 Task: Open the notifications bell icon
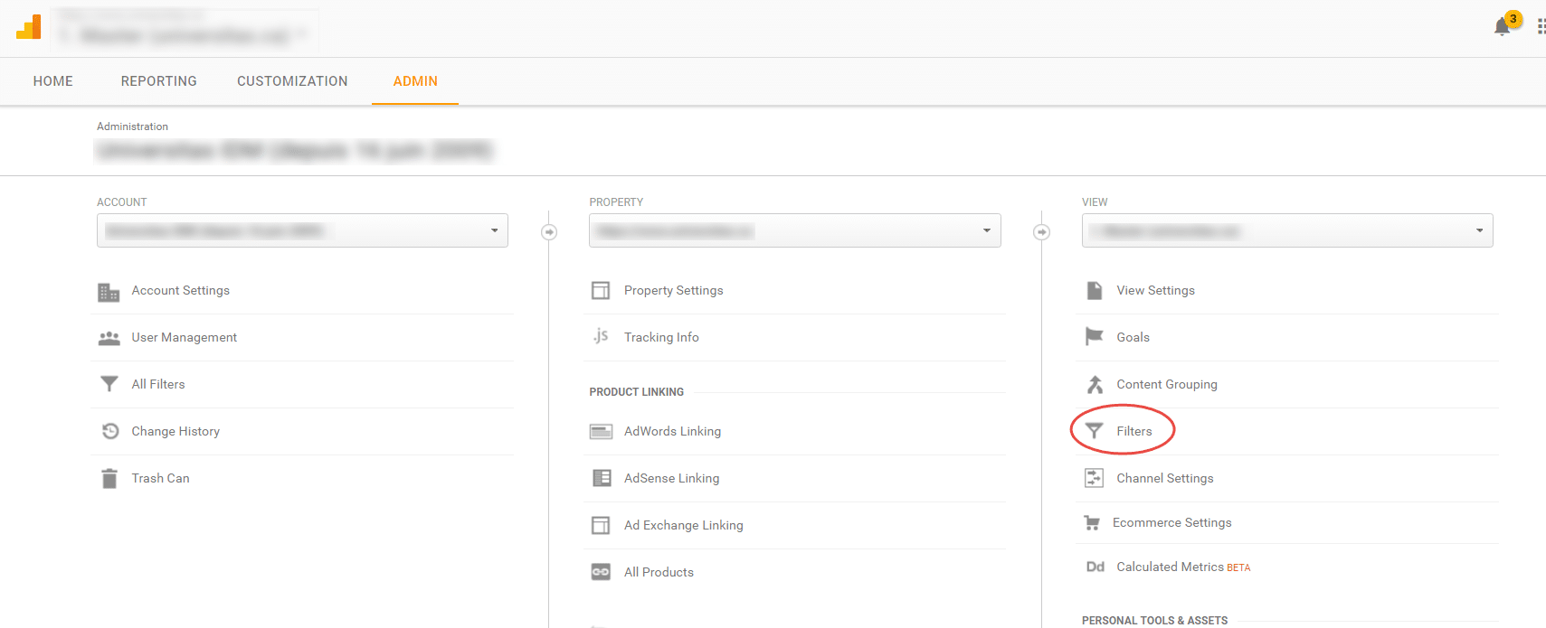1502,27
